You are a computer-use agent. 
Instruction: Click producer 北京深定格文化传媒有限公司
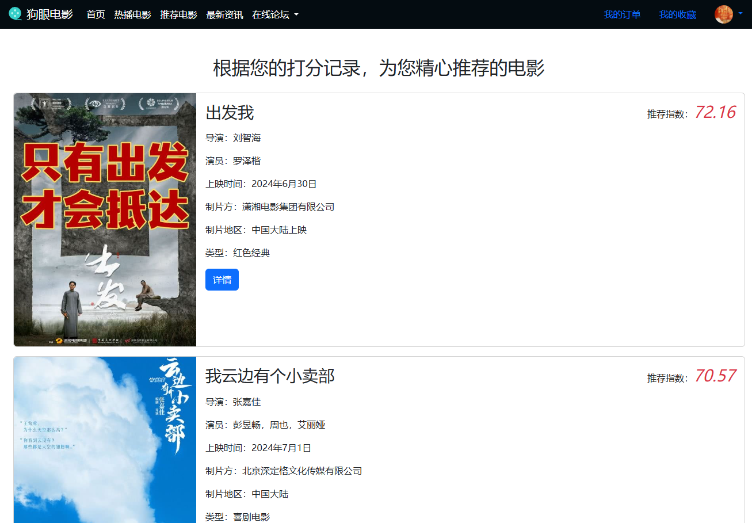point(302,471)
